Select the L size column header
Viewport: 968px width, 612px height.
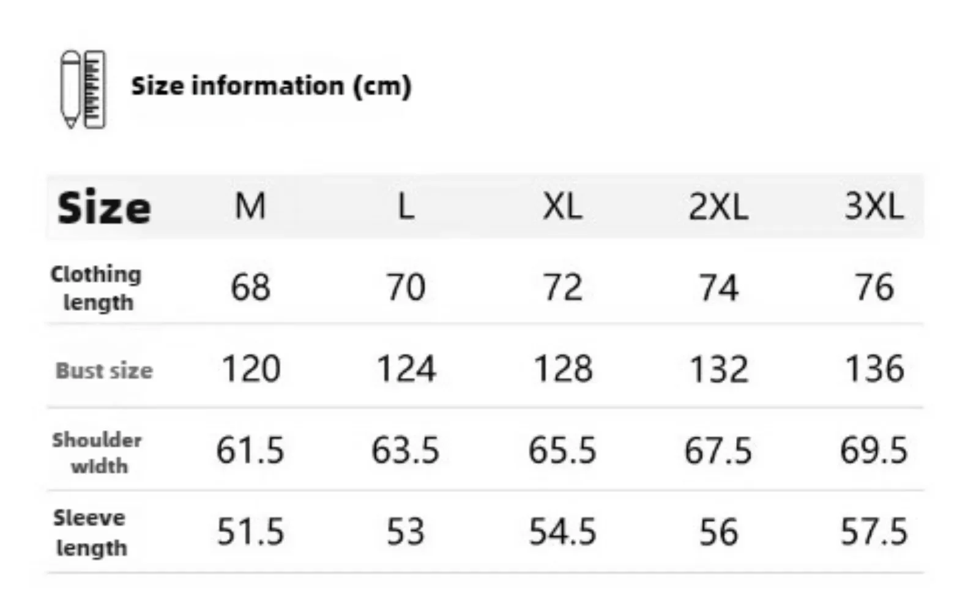pyautogui.click(x=406, y=207)
